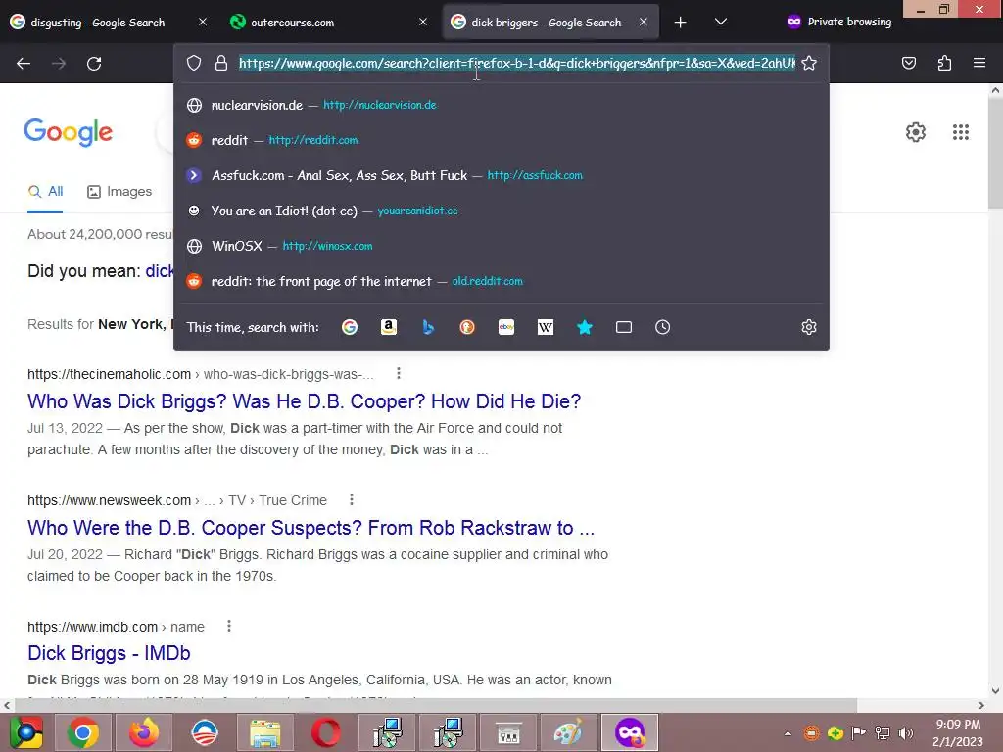Image resolution: width=1003 pixels, height=752 pixels.
Task: Open Chrome from the taskbar
Action: (83, 732)
